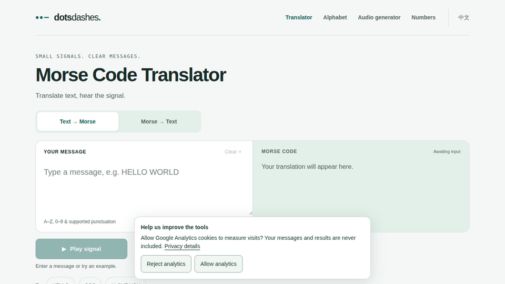The image size is (505, 284).
Task: Click the "Morse Code Translator" heading
Action: pos(131,75)
